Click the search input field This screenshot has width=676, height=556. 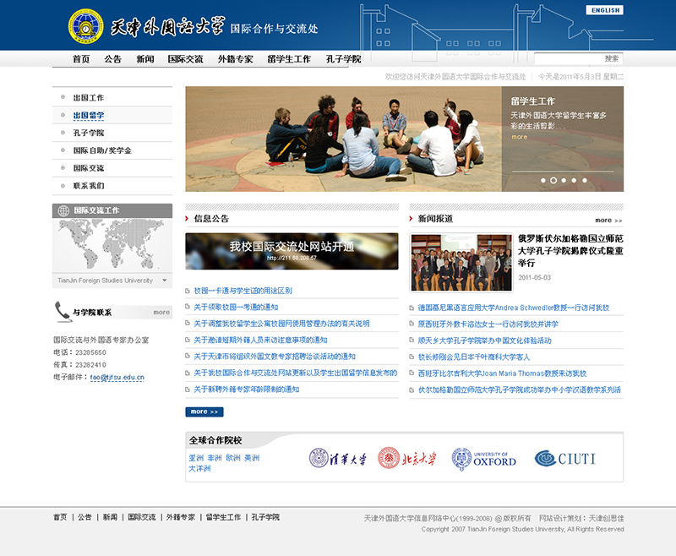(568, 59)
